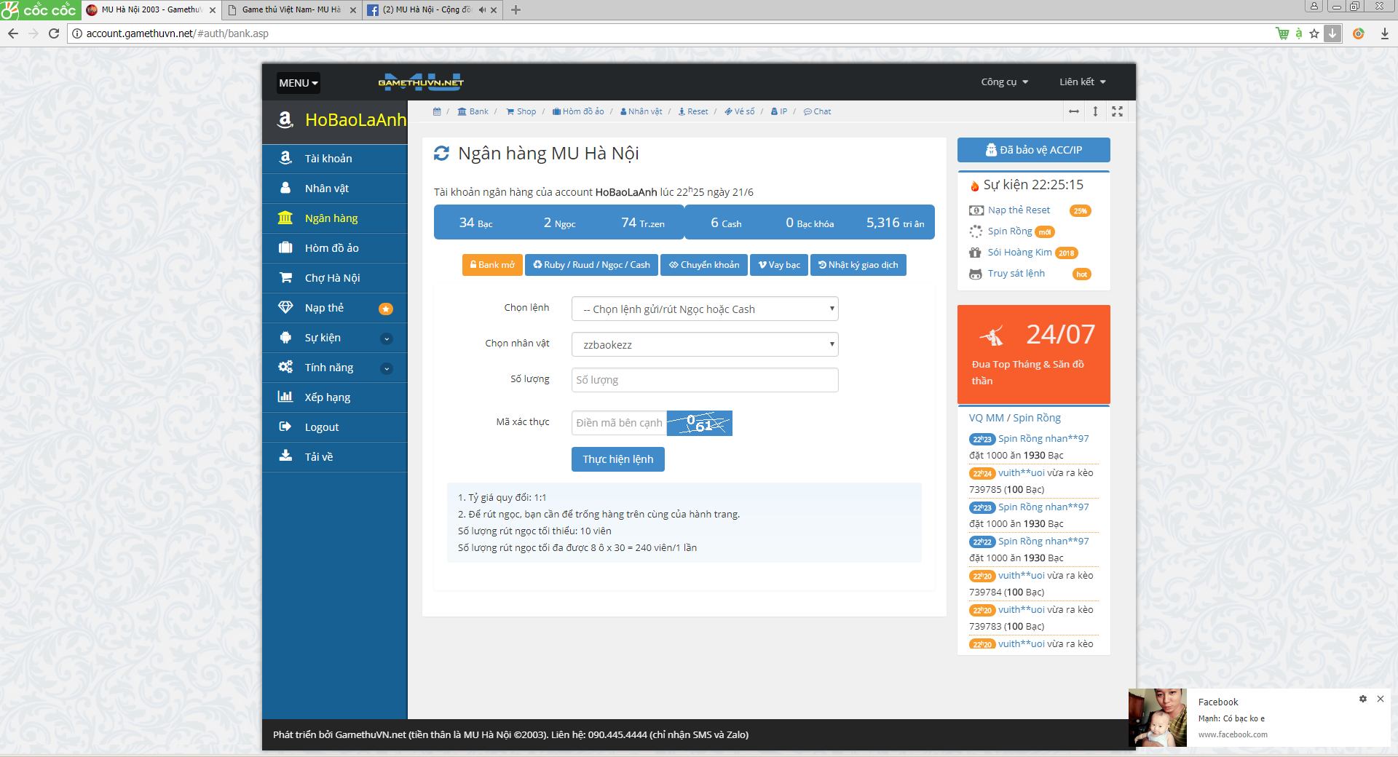The width and height of the screenshot is (1398, 757).
Task: Click captcha image 061
Action: point(700,423)
